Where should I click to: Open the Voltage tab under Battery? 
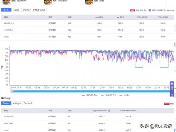coord(17,103)
